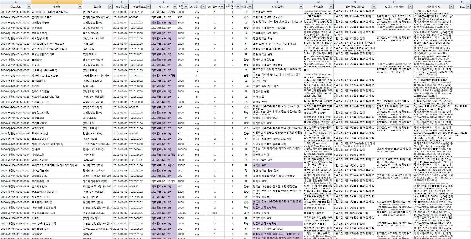The width and height of the screenshot is (471, 239).
Task: Select product code cell A00357
Action: pos(139,186)
